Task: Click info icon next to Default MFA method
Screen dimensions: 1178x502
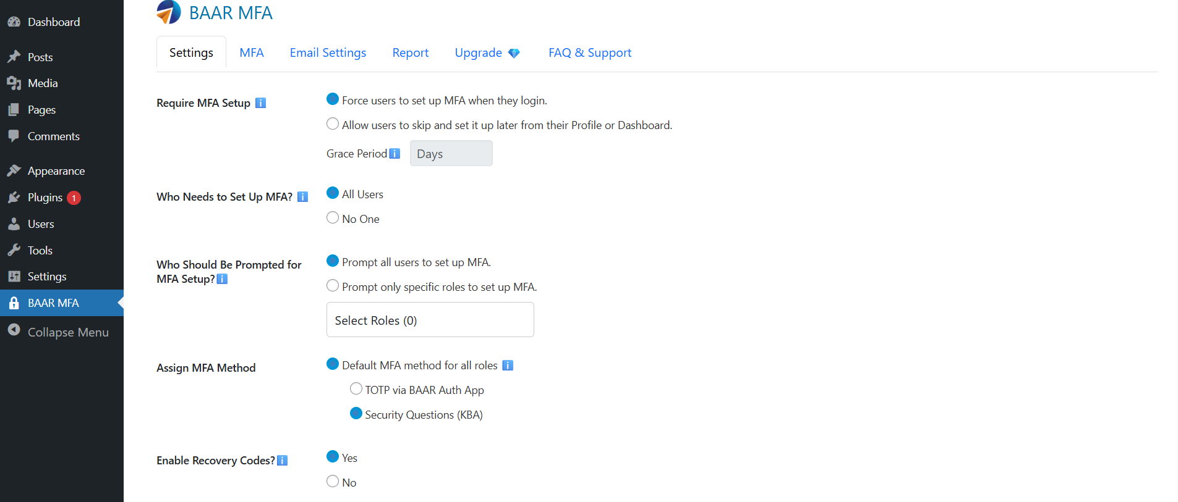Action: [508, 366]
